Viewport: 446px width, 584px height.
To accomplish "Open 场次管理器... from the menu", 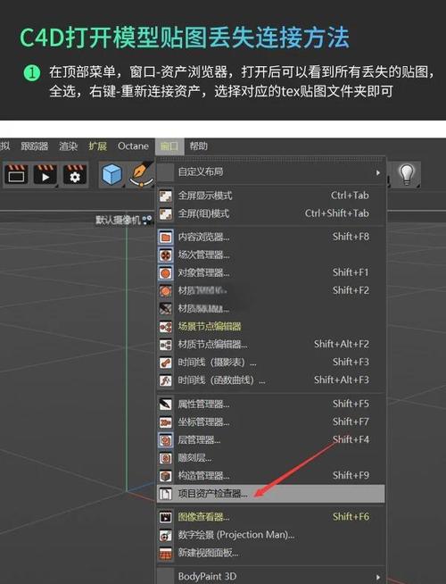I will coord(270,254).
